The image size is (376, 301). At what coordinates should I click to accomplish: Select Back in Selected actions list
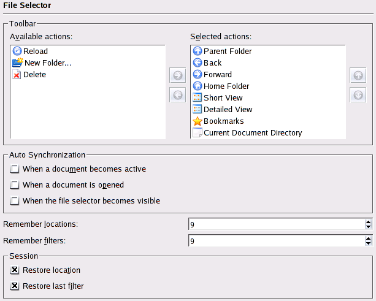point(213,63)
